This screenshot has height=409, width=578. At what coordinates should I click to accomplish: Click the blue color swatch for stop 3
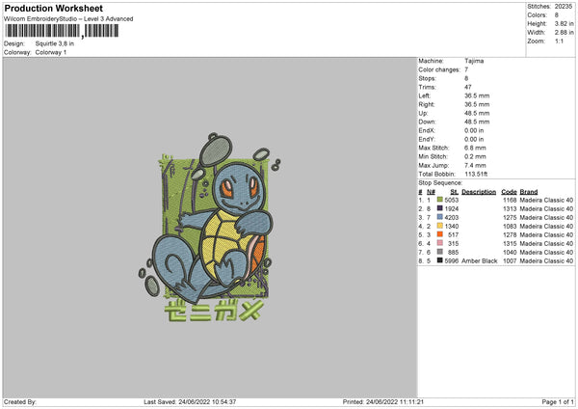point(440,217)
